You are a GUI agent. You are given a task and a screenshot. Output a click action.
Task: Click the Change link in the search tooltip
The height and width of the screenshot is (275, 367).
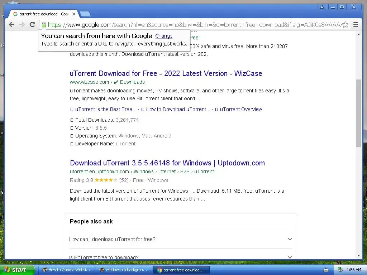point(164,36)
